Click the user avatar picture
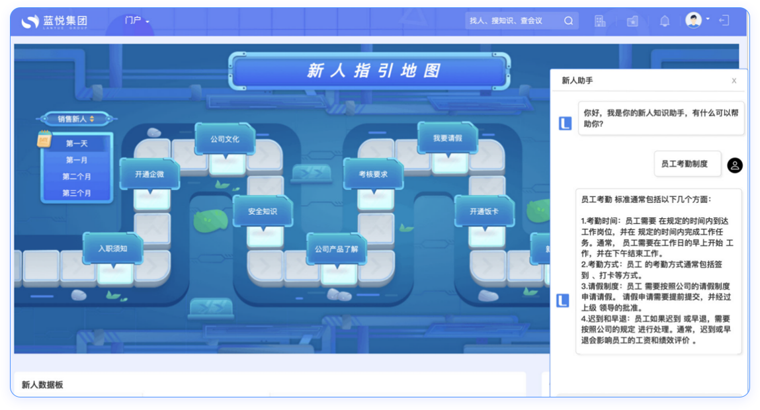760x410 pixels. 693,20
